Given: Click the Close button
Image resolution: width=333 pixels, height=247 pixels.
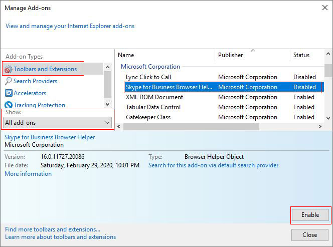Looking at the screenshot, I should [310, 235].
